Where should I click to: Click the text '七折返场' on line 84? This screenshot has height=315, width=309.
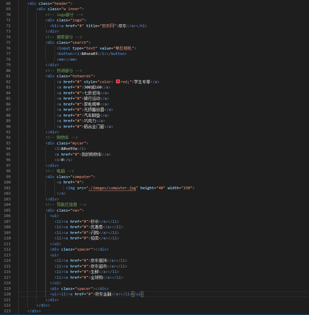92,93
